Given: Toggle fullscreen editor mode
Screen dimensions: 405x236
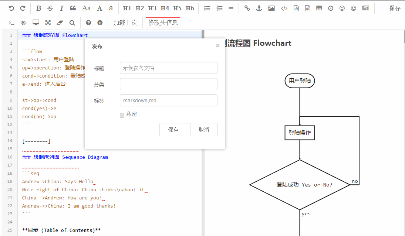Looking at the screenshot, I should coord(48,23).
